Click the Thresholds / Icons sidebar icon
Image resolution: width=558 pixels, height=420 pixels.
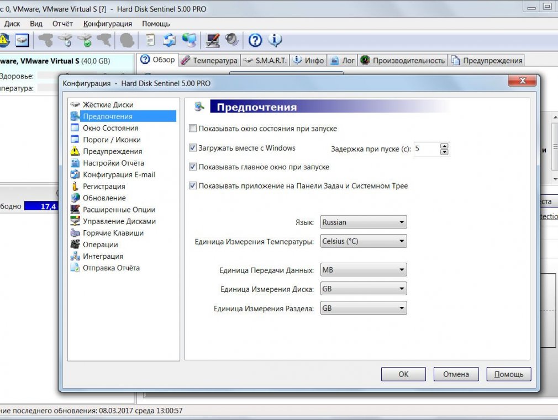click(x=75, y=140)
